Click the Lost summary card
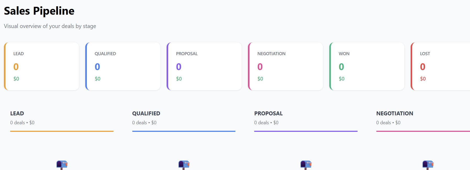This screenshot has height=170, width=470. coord(441,66)
